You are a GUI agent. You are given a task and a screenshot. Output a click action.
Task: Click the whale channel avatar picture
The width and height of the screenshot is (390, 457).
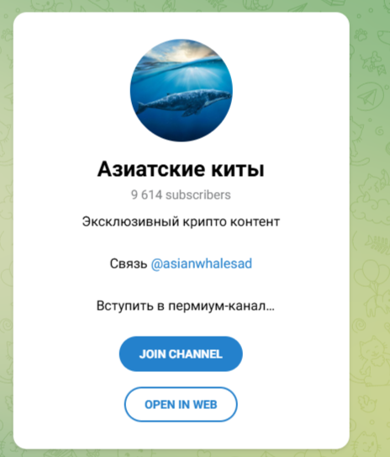[181, 90]
